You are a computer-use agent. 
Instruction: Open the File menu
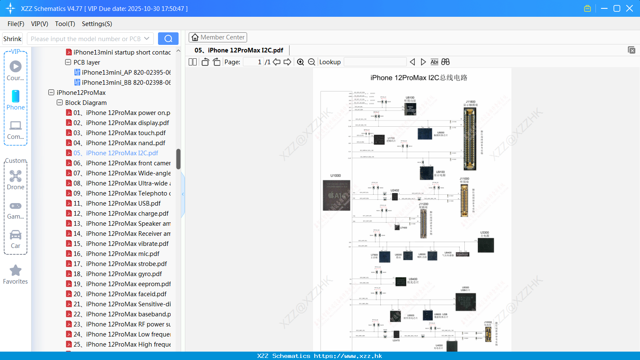16,24
